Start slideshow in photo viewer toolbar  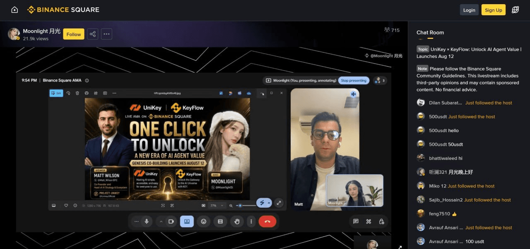coord(105,93)
